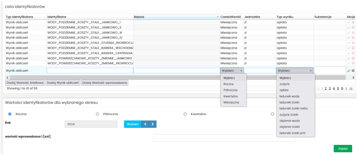The width and height of the screenshot is (358, 155).
Task: Go to the last page with >> arrow
Action: click(351, 88)
